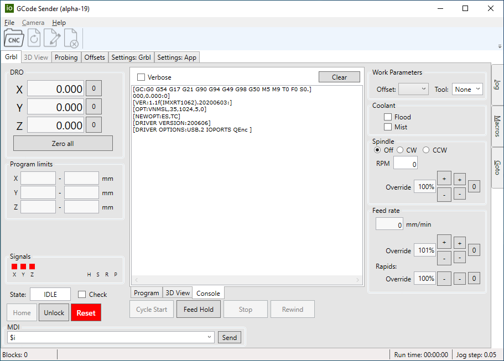Click the spindle RPM input field
This screenshot has height=361, width=504.
click(405, 163)
